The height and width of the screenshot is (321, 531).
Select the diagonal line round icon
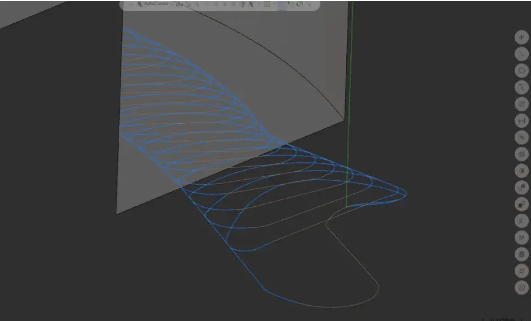[521, 54]
